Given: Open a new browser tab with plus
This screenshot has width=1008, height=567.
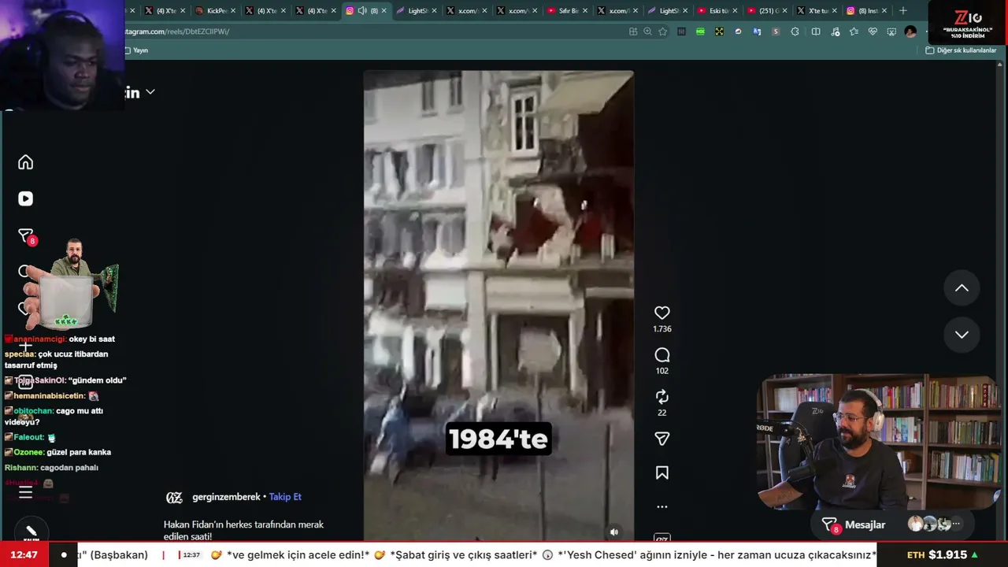Looking at the screenshot, I should click(903, 11).
